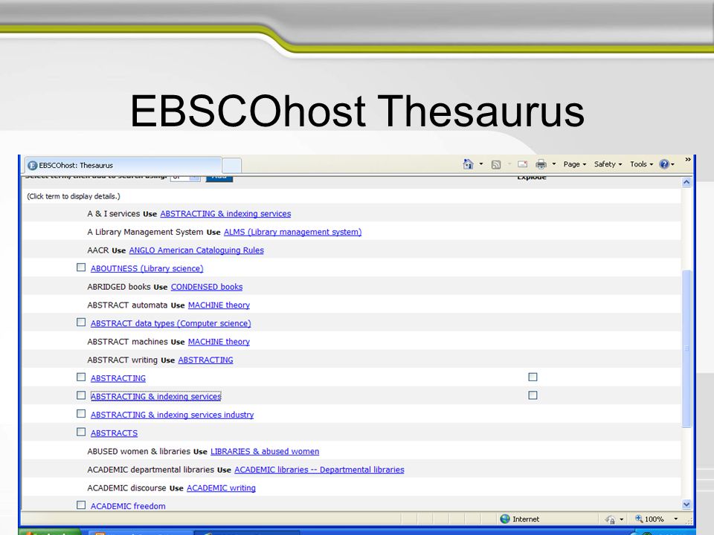Select the ABSTRACTING term checkbox
714x535 pixels.
pyautogui.click(x=81, y=377)
